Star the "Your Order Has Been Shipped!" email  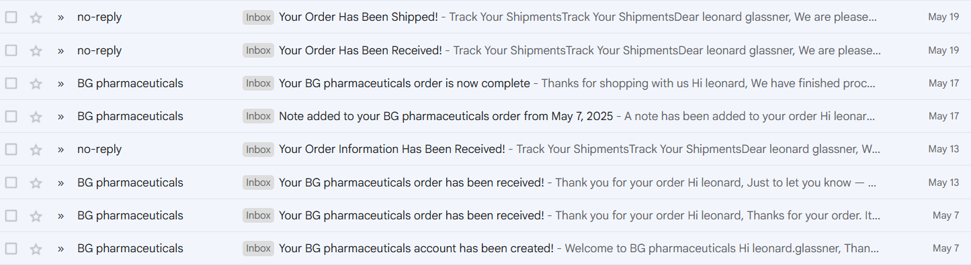click(36, 17)
